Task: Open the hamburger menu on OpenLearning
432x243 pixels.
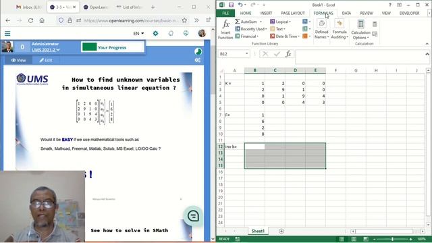Action: click(x=7, y=33)
